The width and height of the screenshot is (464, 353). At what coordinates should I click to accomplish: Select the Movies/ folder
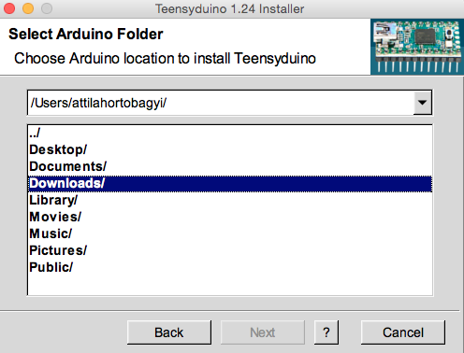click(230, 217)
